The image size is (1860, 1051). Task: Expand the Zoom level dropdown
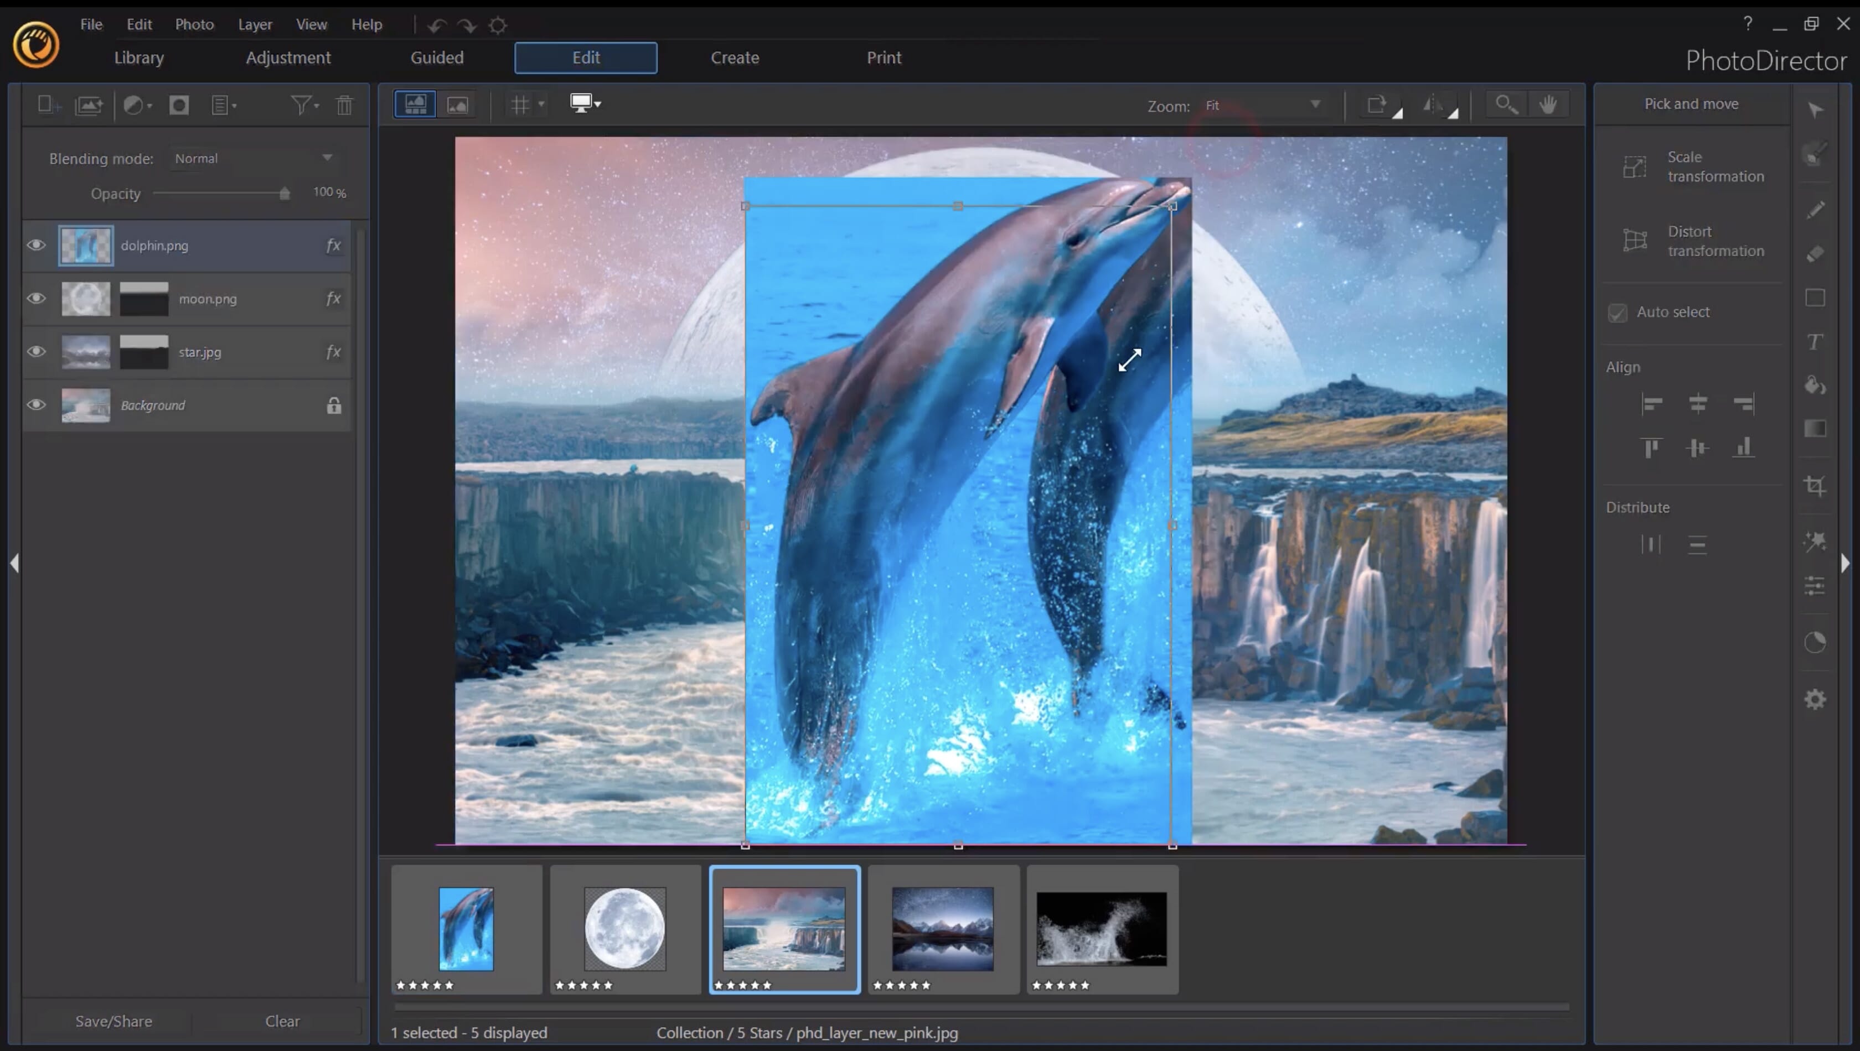tap(1315, 105)
